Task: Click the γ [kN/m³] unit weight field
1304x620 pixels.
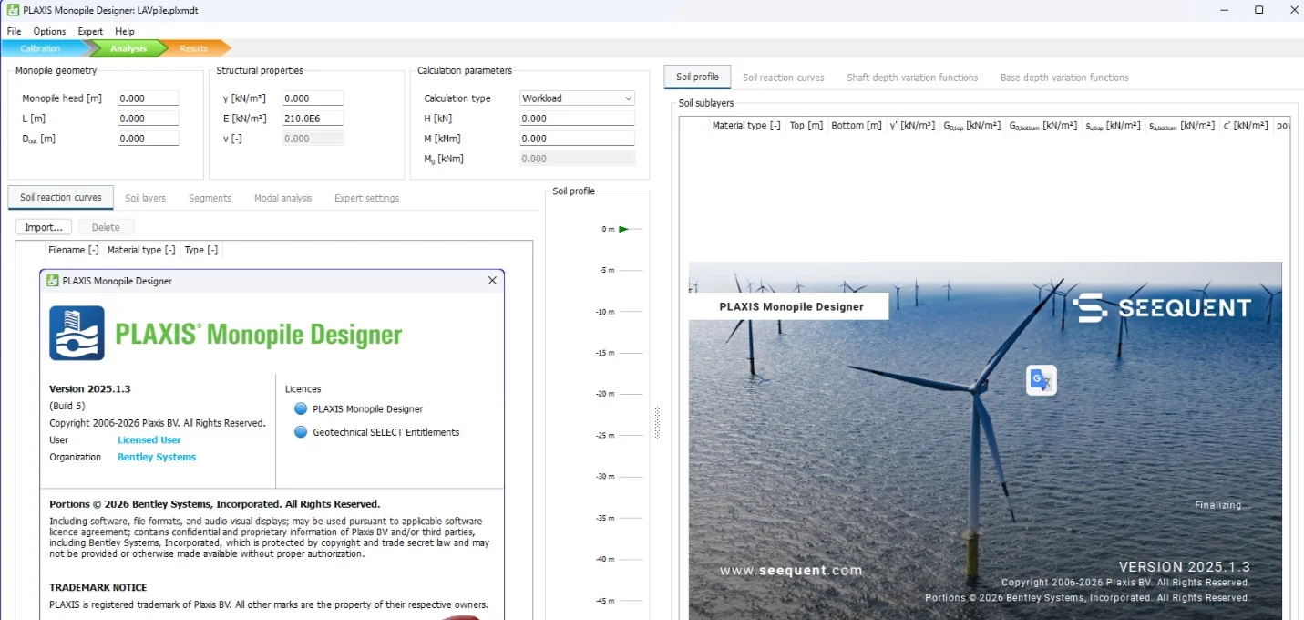Action: (313, 98)
